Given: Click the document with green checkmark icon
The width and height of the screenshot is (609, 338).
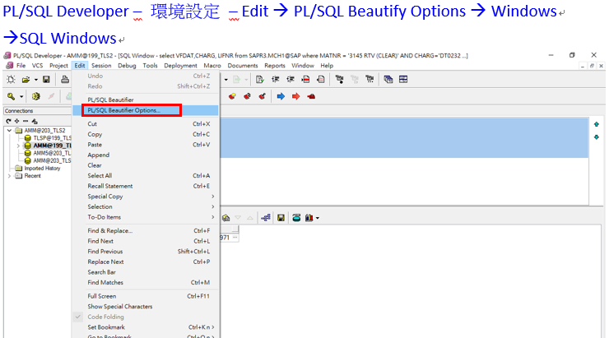Looking at the screenshot, I should pyautogui.click(x=260, y=80).
